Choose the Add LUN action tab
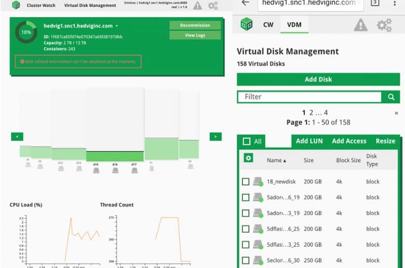Image resolution: width=405 pixels, height=268 pixels. (x=309, y=141)
